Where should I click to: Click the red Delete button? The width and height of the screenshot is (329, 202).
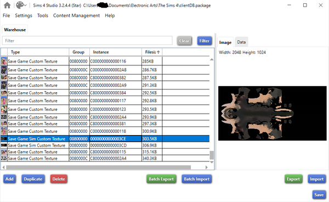(x=59, y=179)
